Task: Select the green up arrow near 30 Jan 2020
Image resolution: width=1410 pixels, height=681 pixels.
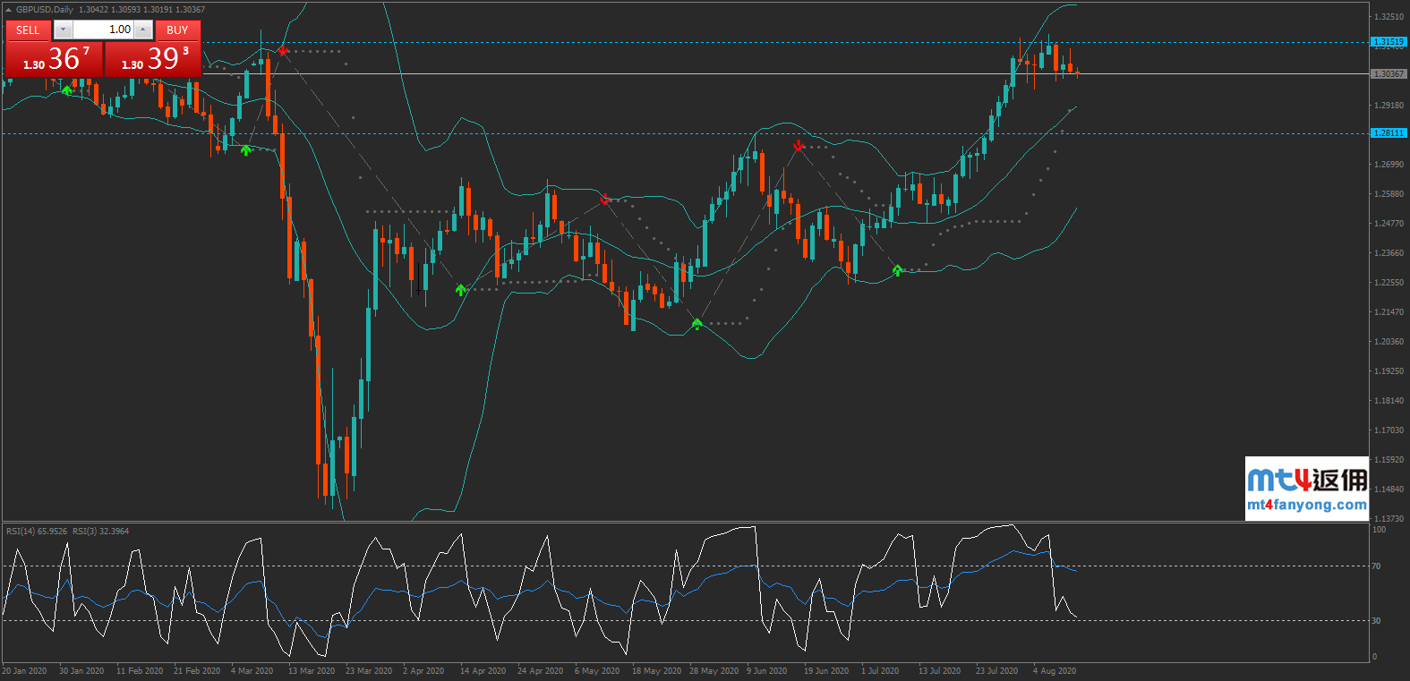Action: (67, 89)
